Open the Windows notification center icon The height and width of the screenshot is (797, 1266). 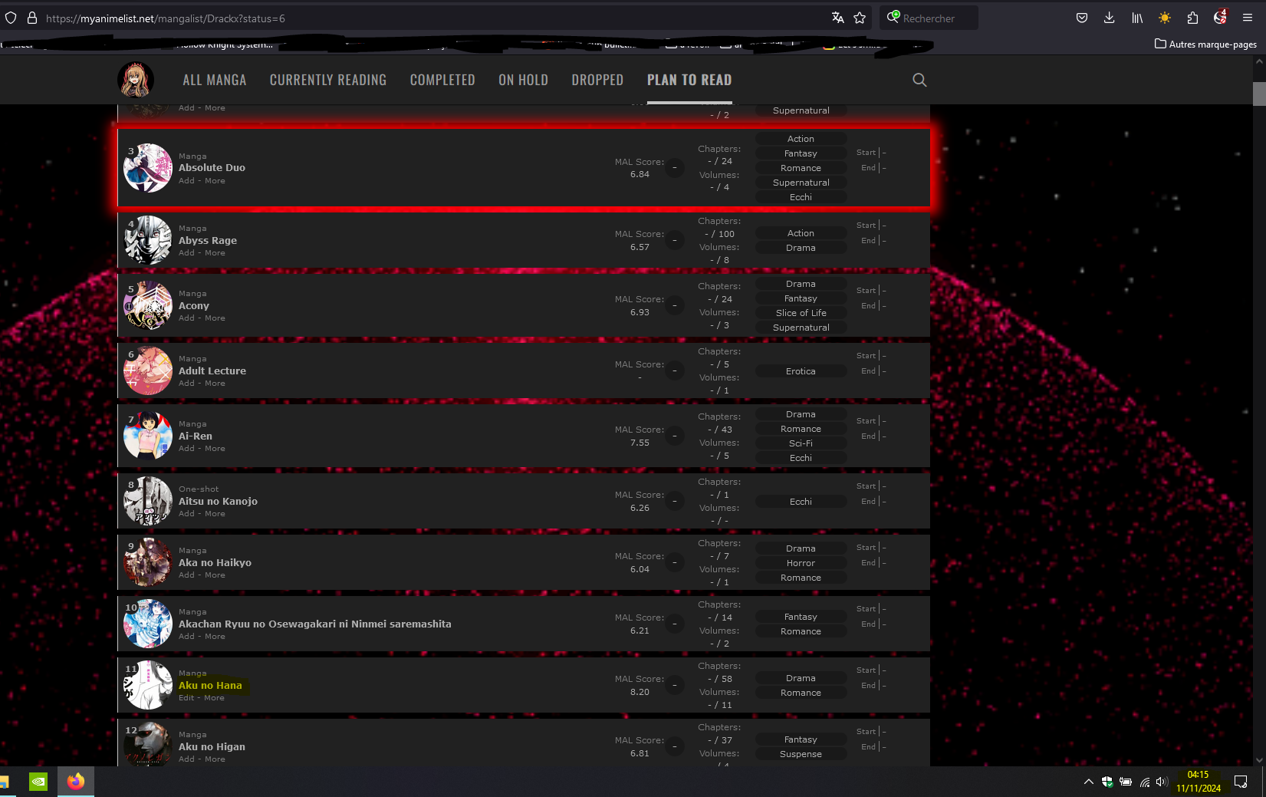[x=1241, y=782]
